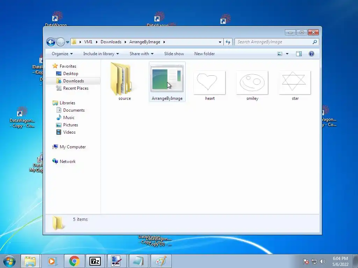Click the search magnifier icon
The width and height of the screenshot is (358, 268).
click(315, 42)
